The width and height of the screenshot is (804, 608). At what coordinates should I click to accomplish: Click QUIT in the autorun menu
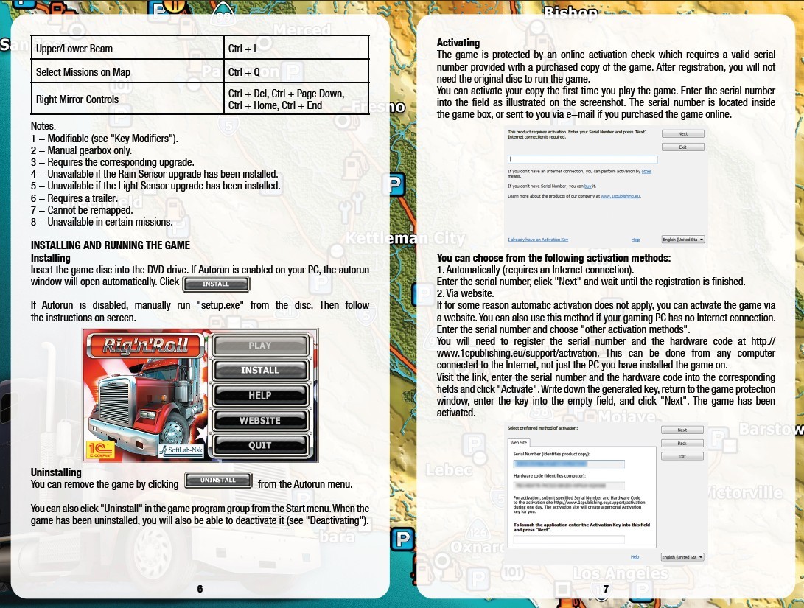260,445
